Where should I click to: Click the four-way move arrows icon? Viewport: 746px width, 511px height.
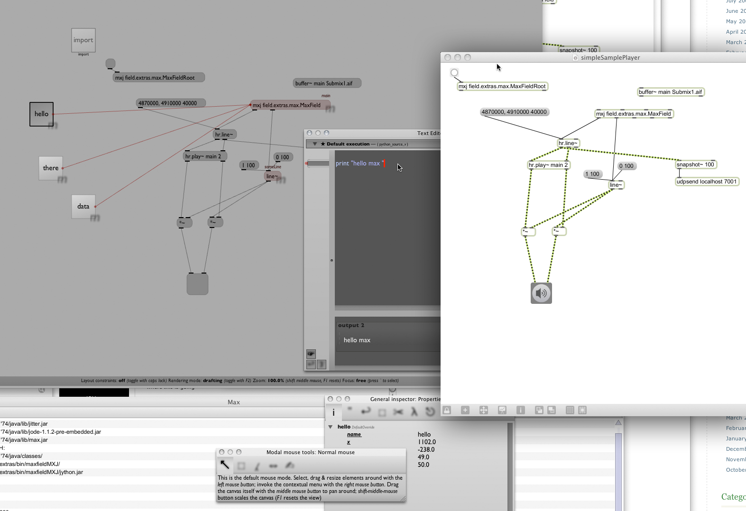483,410
